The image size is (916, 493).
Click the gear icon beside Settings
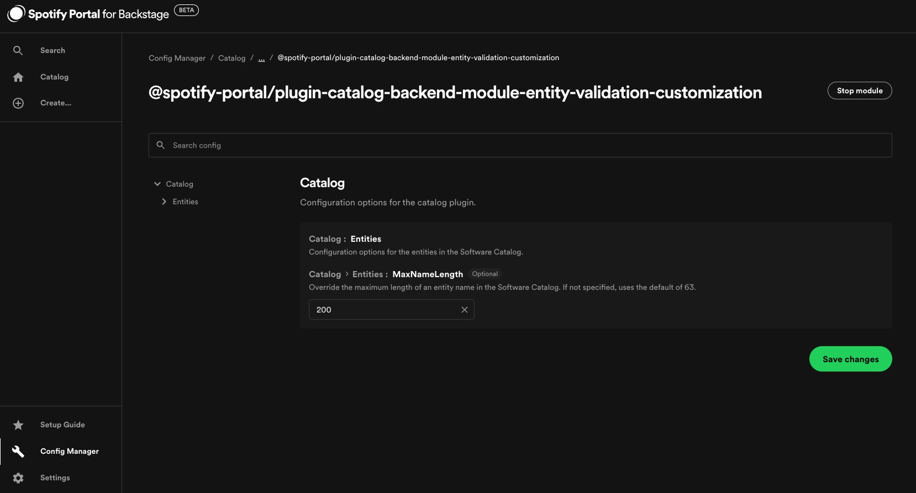18,478
